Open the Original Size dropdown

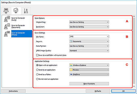click(x=89, y=22)
